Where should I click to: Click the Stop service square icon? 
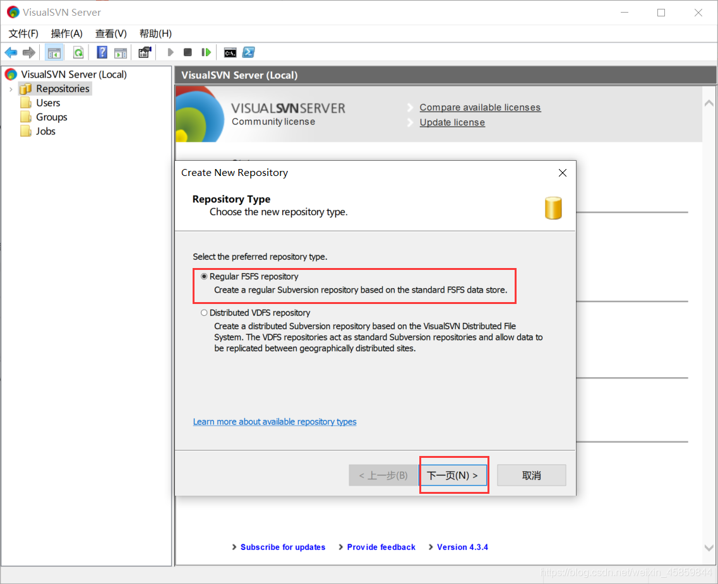pyautogui.click(x=188, y=52)
